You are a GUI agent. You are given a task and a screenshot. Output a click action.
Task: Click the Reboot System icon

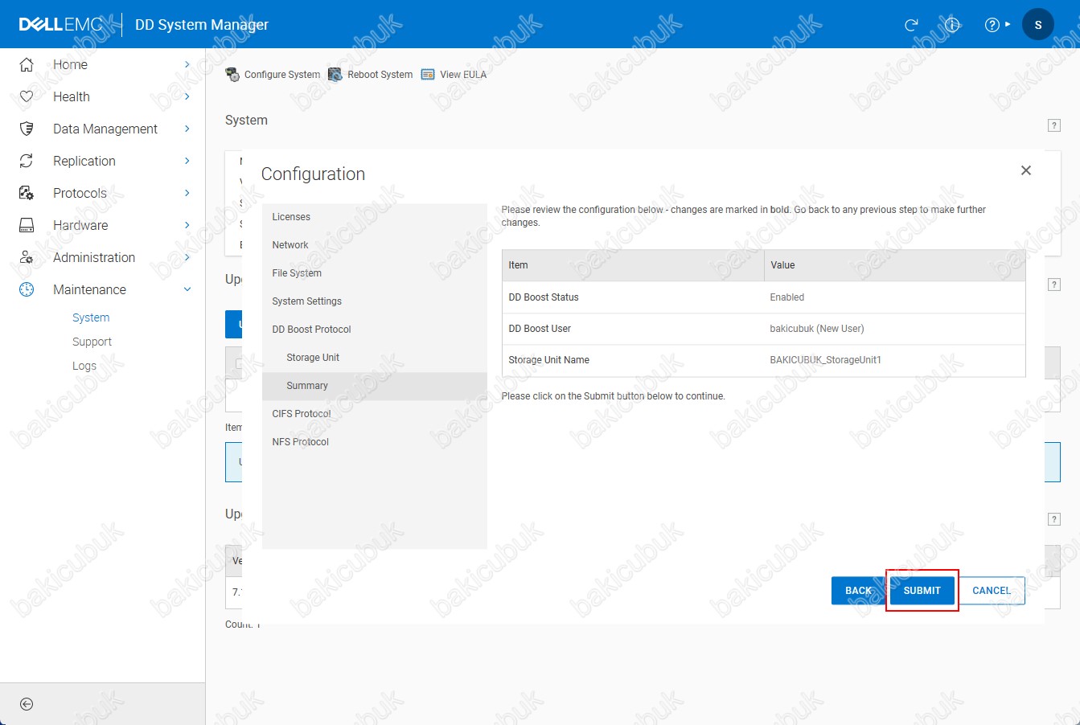[335, 75]
